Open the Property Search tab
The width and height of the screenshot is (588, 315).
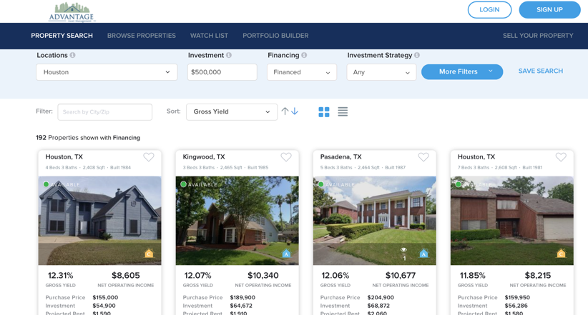62,36
